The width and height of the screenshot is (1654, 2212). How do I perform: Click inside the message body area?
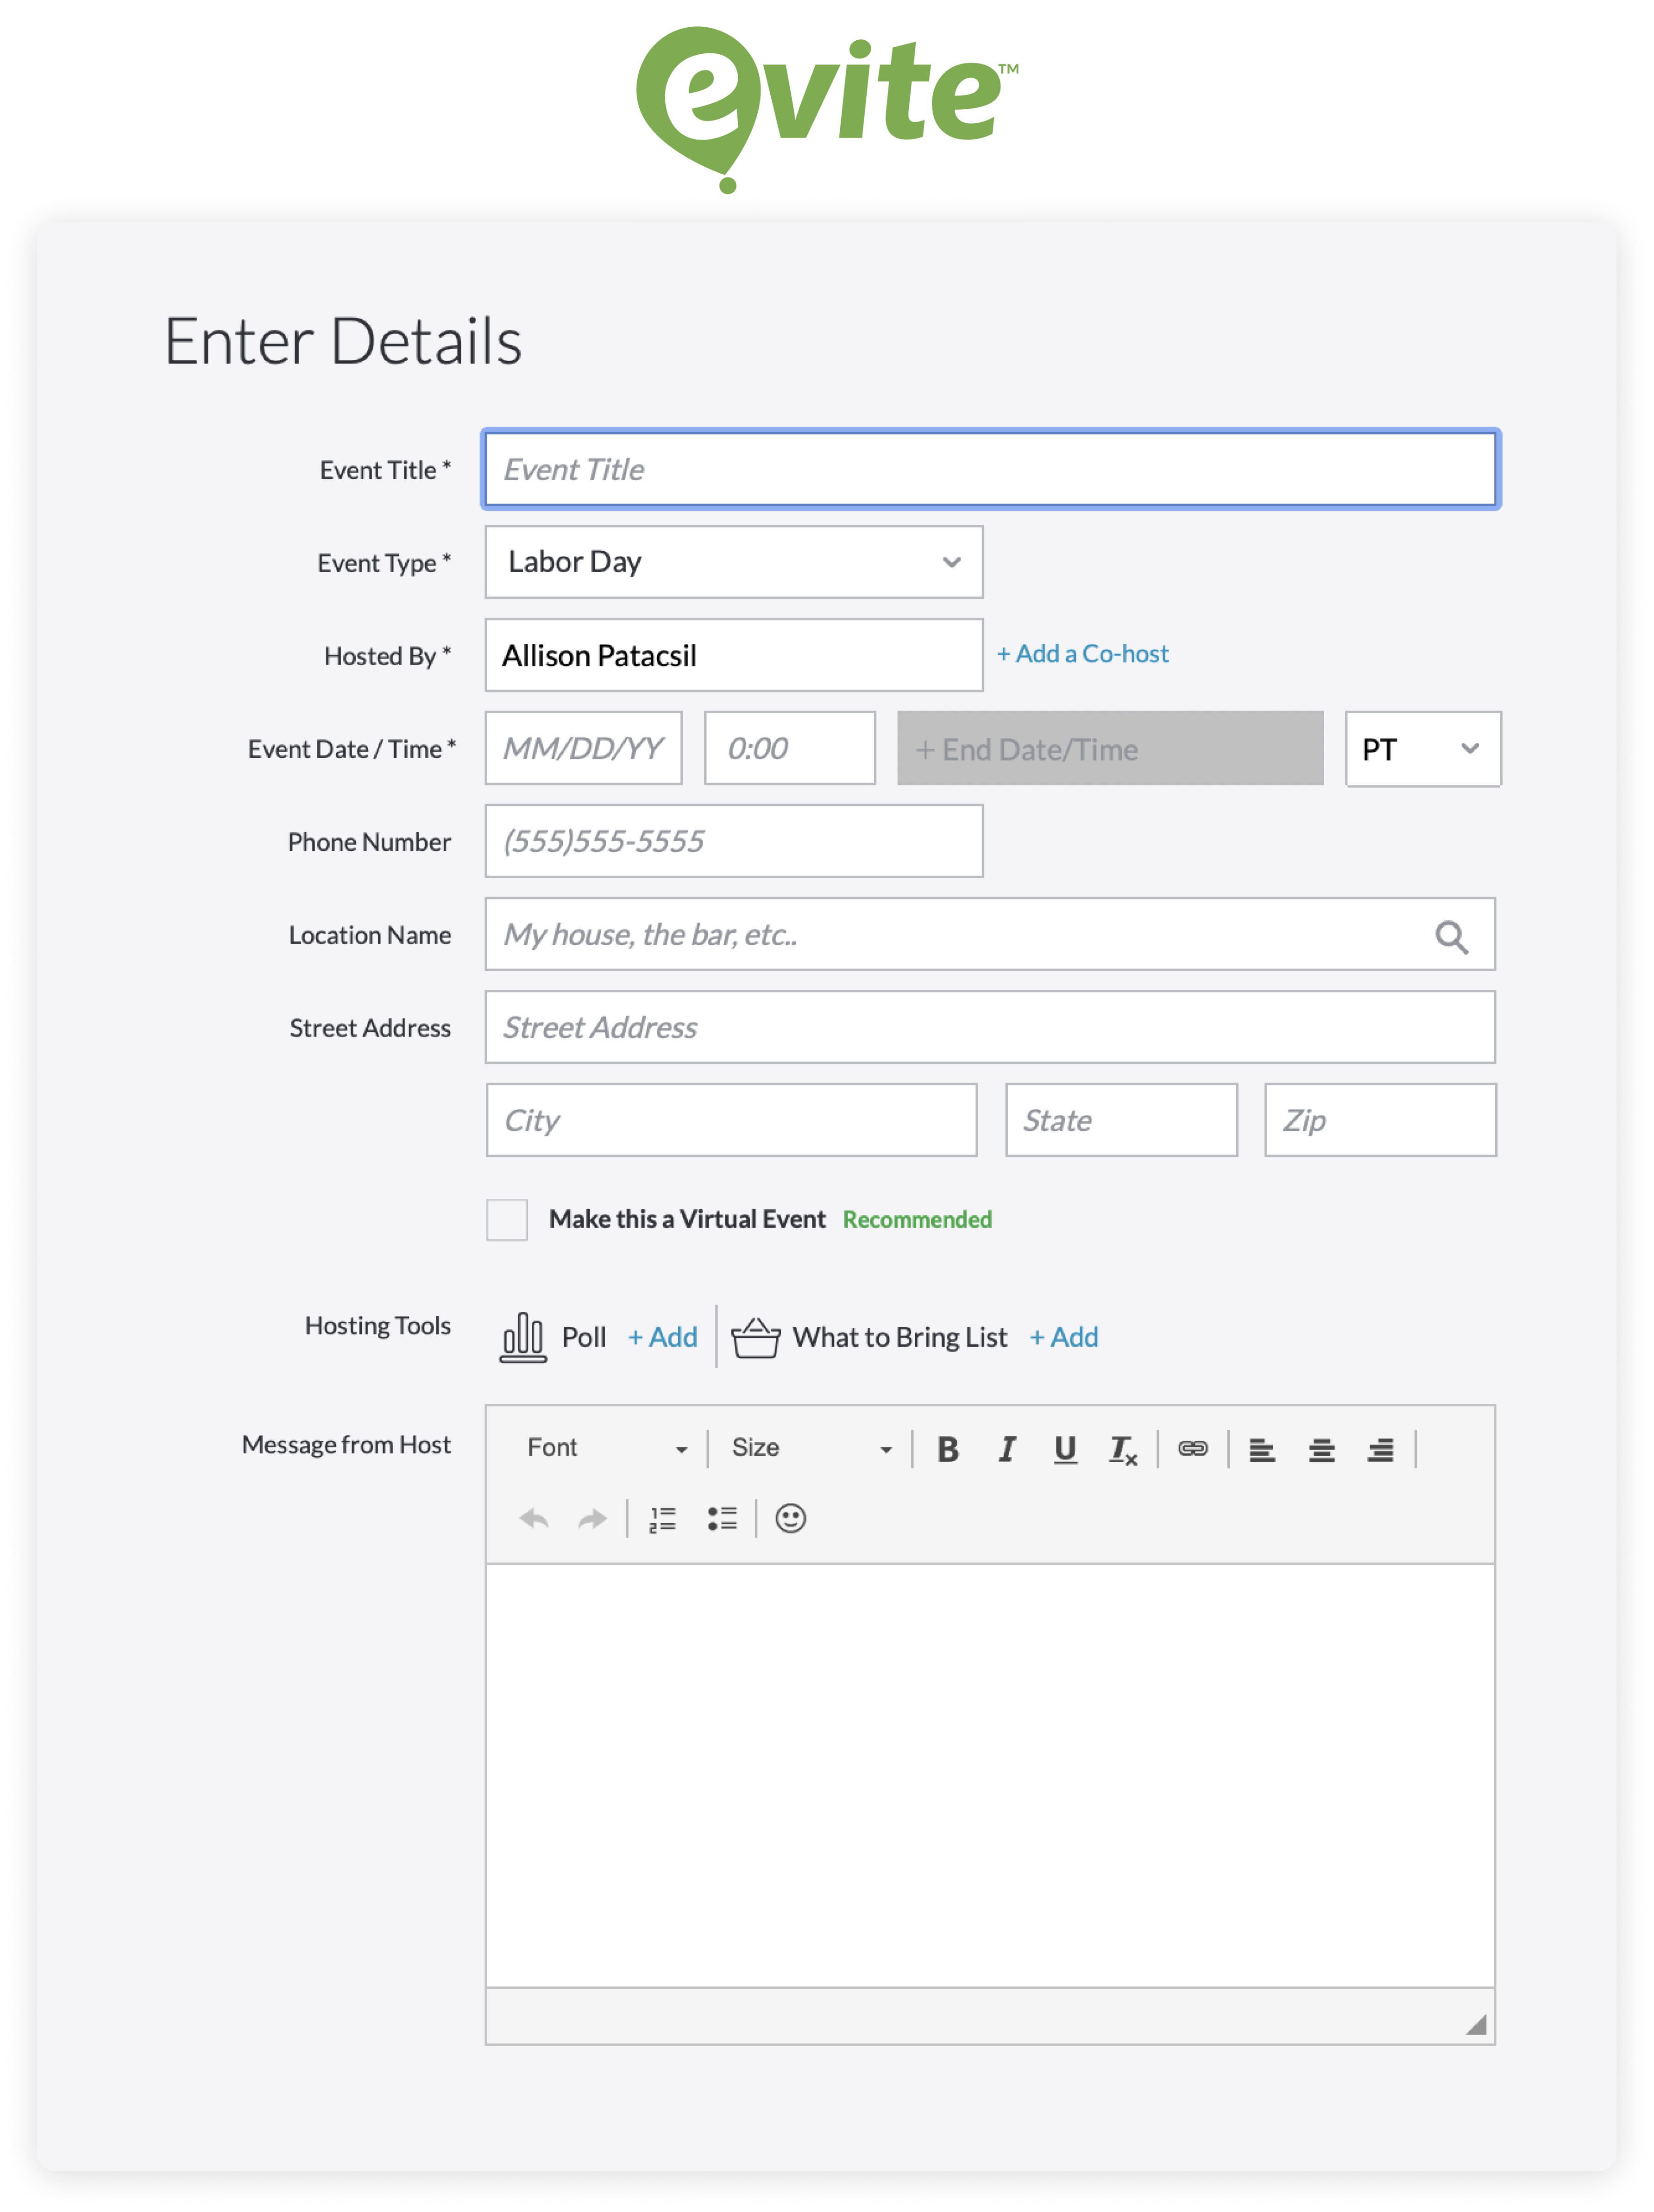coord(990,1776)
